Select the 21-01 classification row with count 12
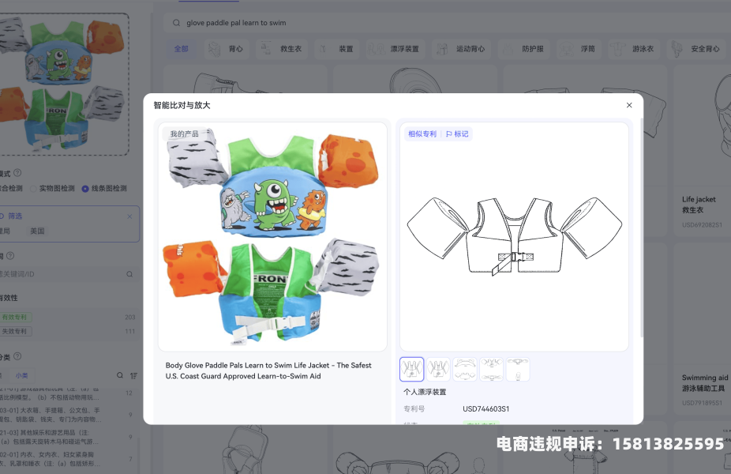Screen dimensions: 731x474 (x=68, y=393)
